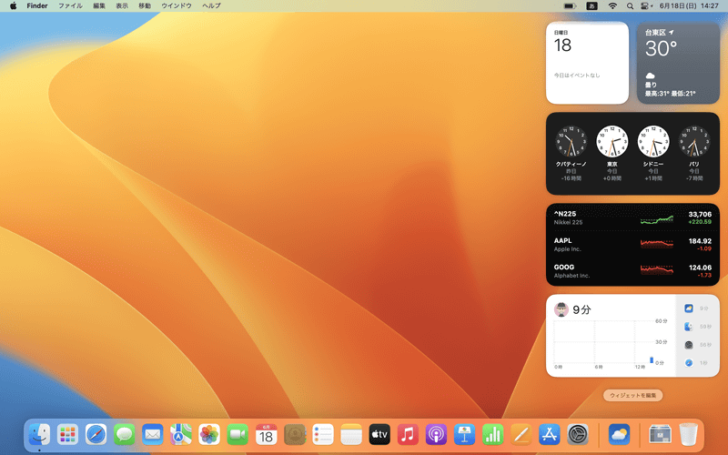Open the ウインドウ menu
The width and height of the screenshot is (728, 455).
(x=177, y=6)
